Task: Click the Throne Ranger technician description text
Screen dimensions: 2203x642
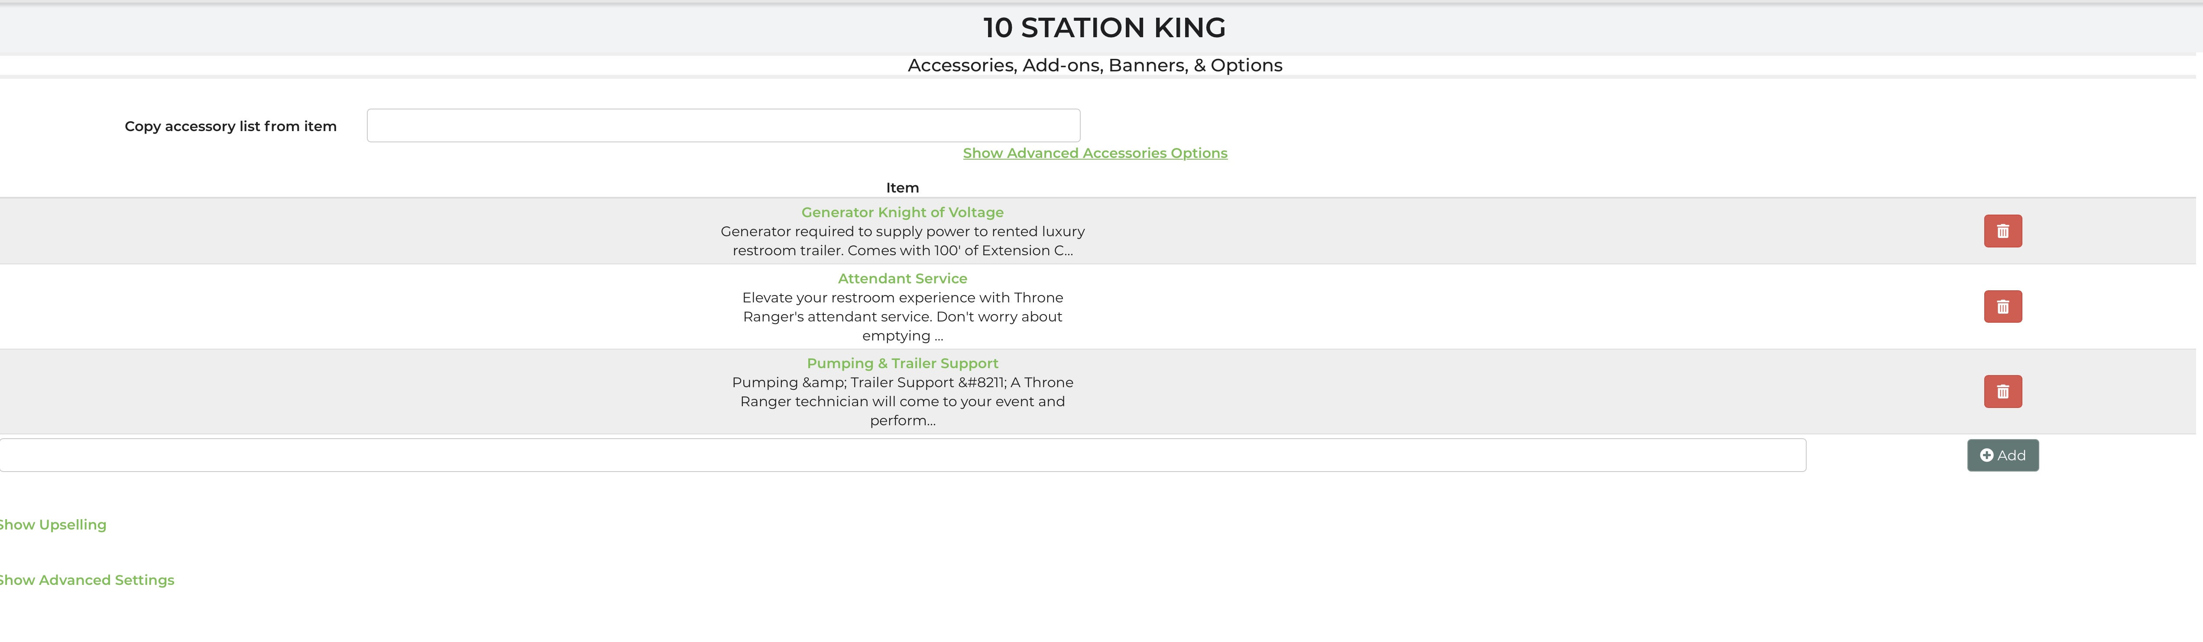Action: coord(902,401)
